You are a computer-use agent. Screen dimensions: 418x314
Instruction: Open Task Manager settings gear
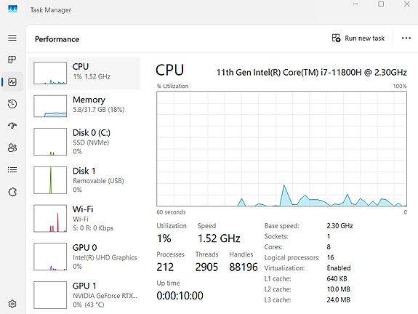(x=12, y=304)
